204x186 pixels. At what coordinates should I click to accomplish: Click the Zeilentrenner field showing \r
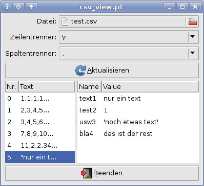pyautogui.click(x=129, y=37)
